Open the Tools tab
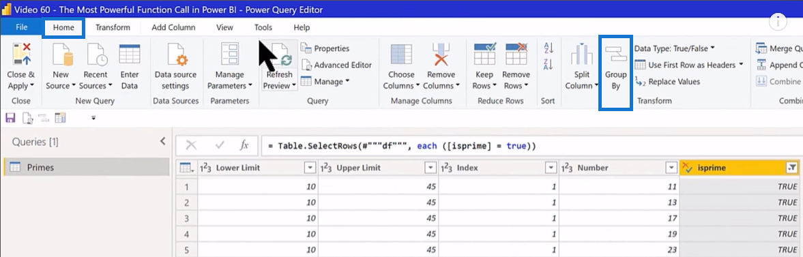The image size is (803, 257). click(263, 28)
